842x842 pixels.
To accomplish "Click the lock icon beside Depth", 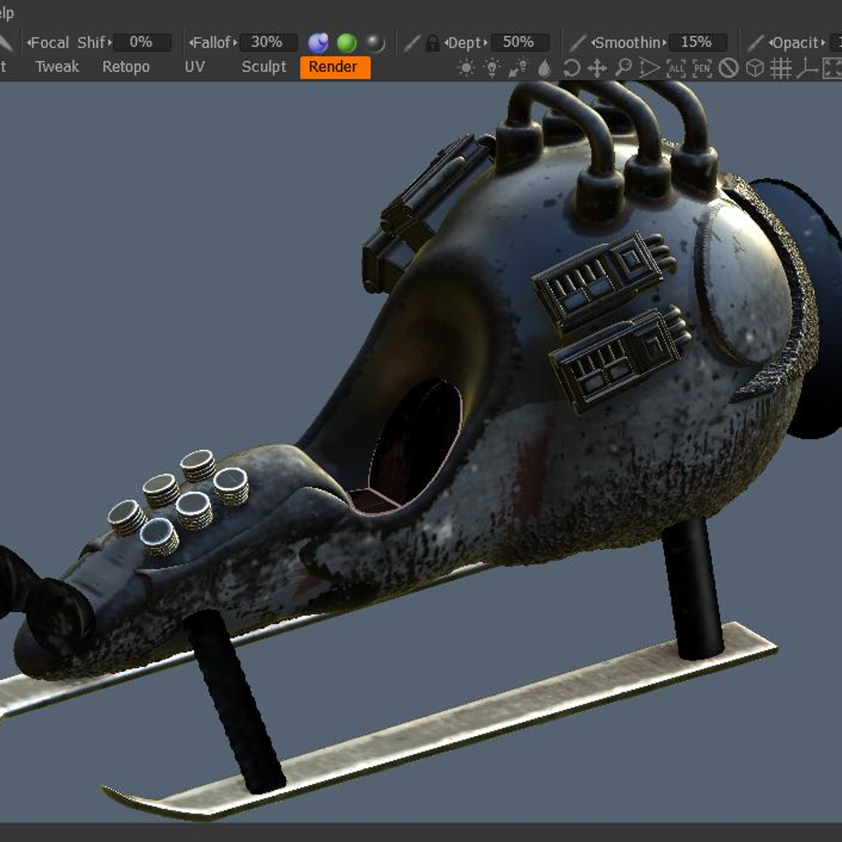I will pyautogui.click(x=433, y=43).
